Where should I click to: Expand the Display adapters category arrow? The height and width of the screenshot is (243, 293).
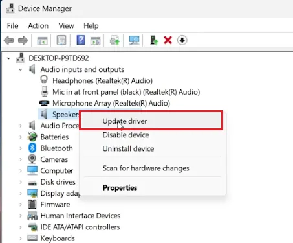(x=21, y=193)
